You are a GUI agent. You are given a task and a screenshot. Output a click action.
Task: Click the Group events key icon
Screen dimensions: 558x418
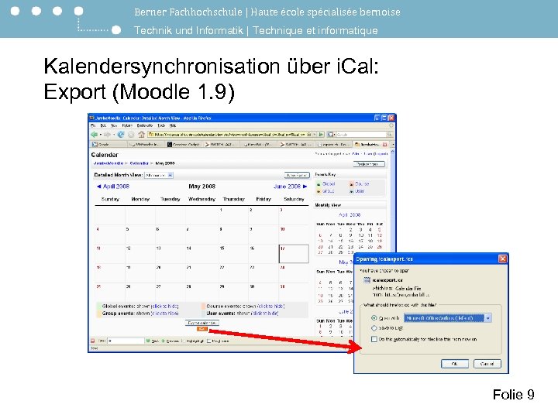pyautogui.click(x=319, y=191)
